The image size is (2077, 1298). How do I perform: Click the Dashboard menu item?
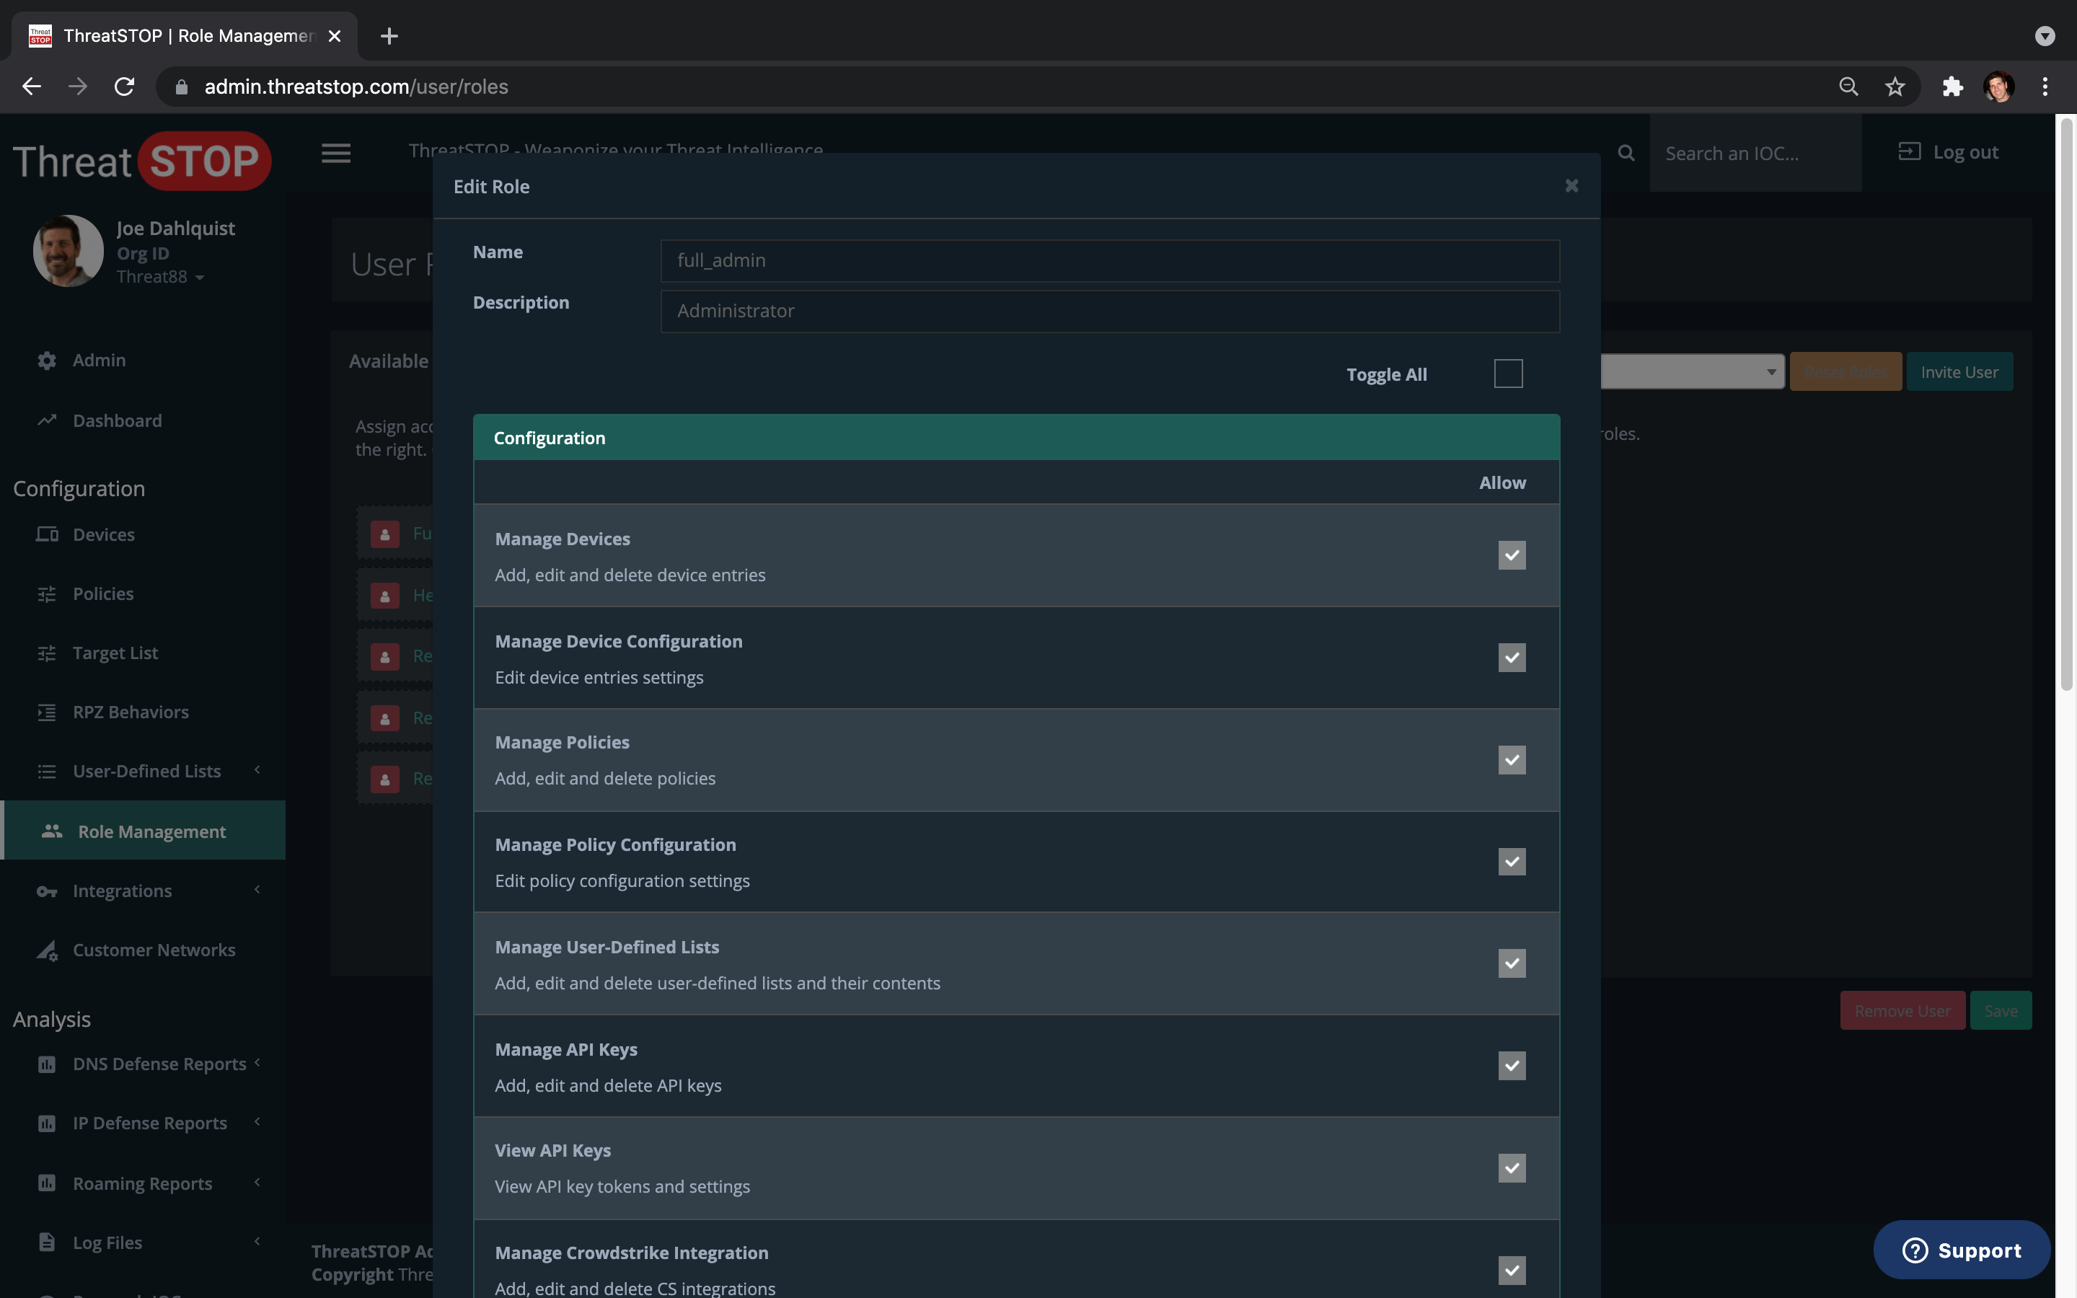[117, 420]
